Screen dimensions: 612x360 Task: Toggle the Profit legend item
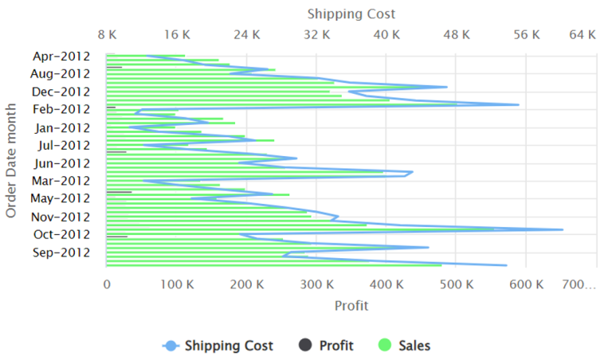326,346
